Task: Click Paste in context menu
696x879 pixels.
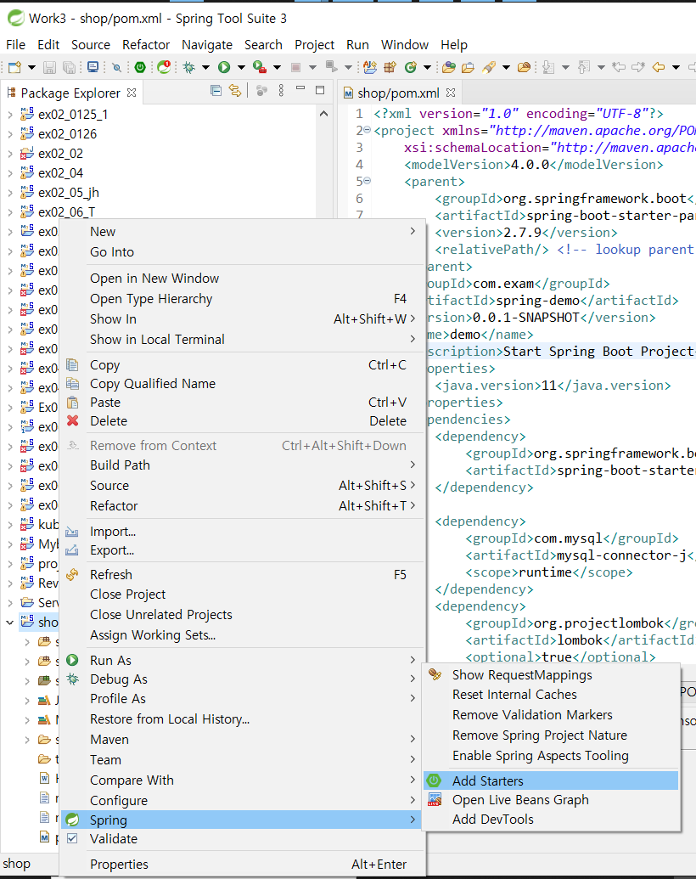Action: pos(241,403)
